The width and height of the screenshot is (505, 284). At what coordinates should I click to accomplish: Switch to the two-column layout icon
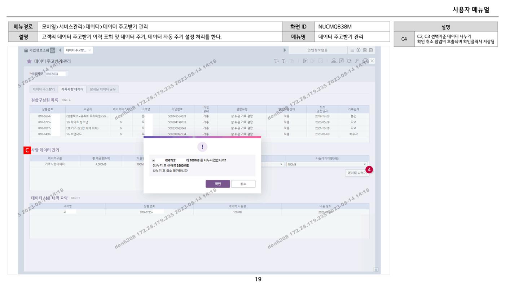[359, 50]
